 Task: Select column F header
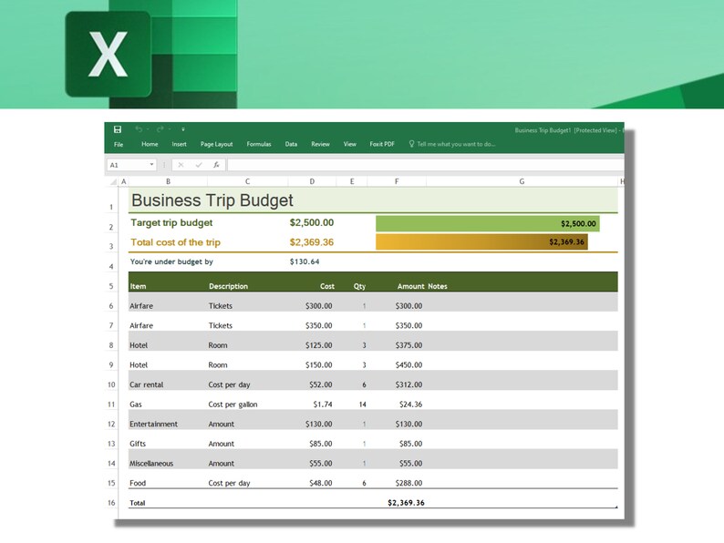coord(397,182)
